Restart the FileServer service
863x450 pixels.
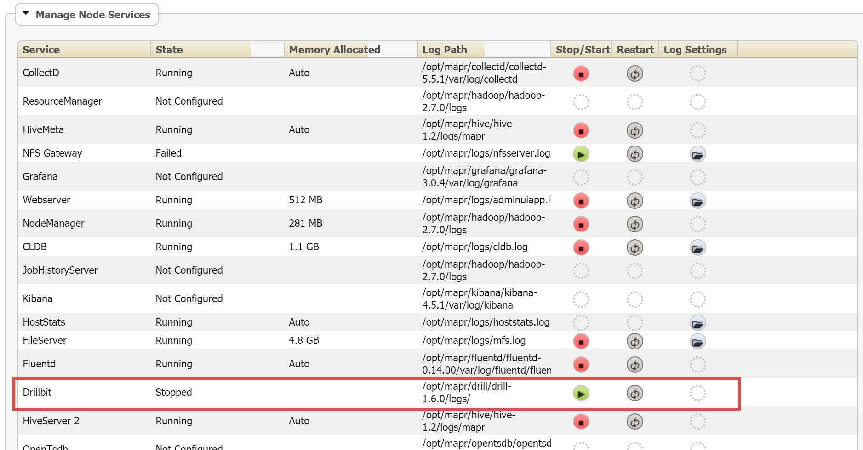tap(635, 342)
